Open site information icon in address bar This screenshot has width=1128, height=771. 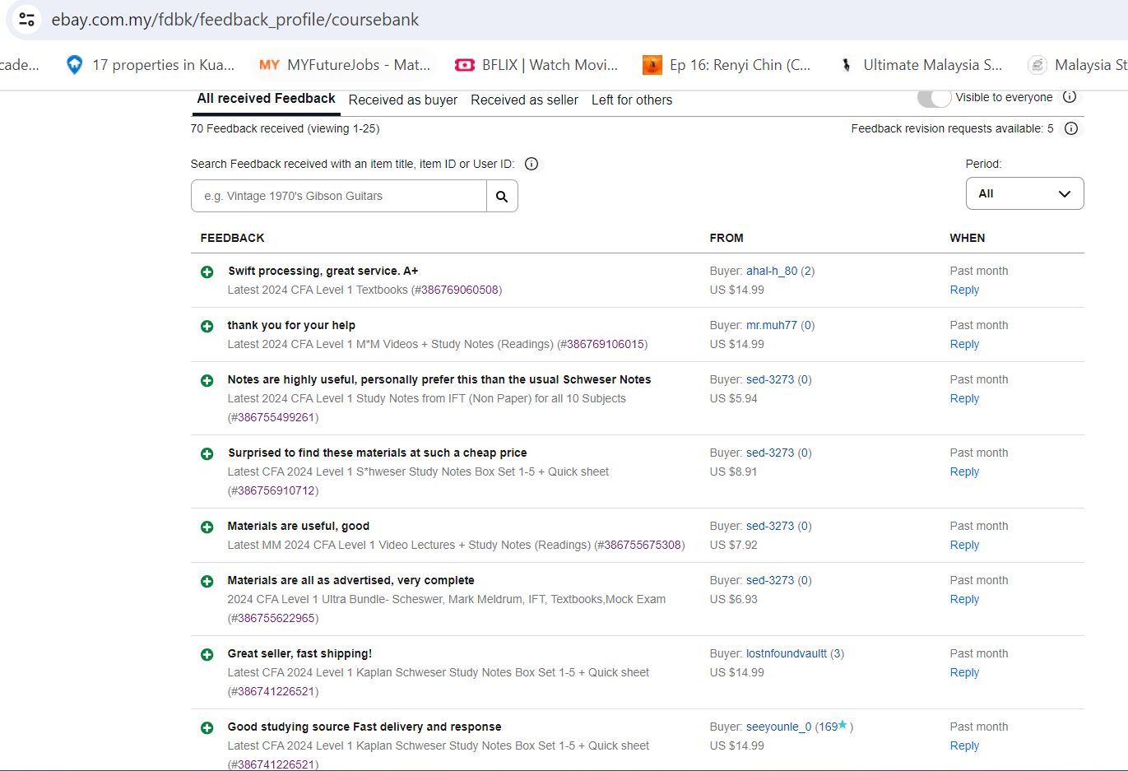pos(26,19)
